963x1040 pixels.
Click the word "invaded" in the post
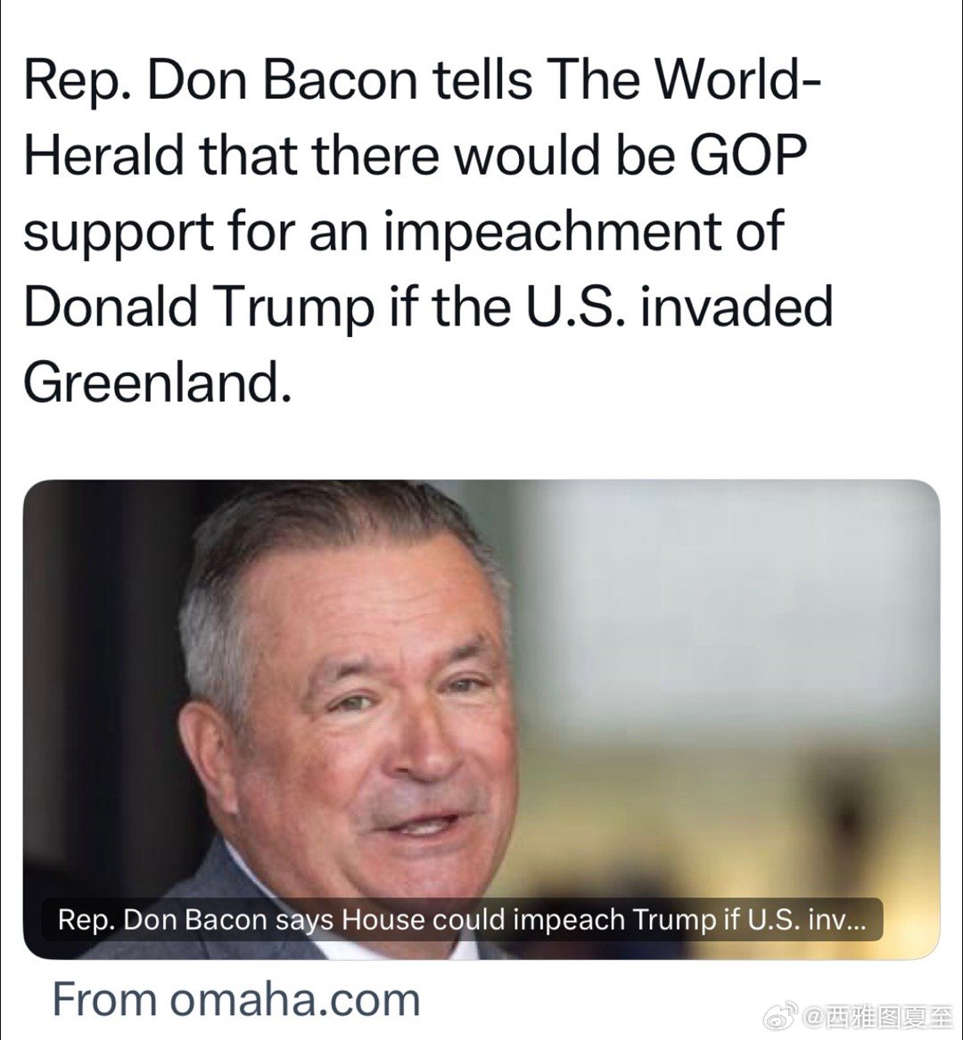(x=736, y=307)
